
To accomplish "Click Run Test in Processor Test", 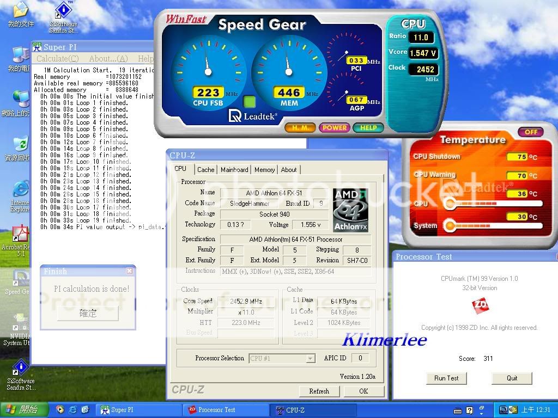I will tap(446, 378).
